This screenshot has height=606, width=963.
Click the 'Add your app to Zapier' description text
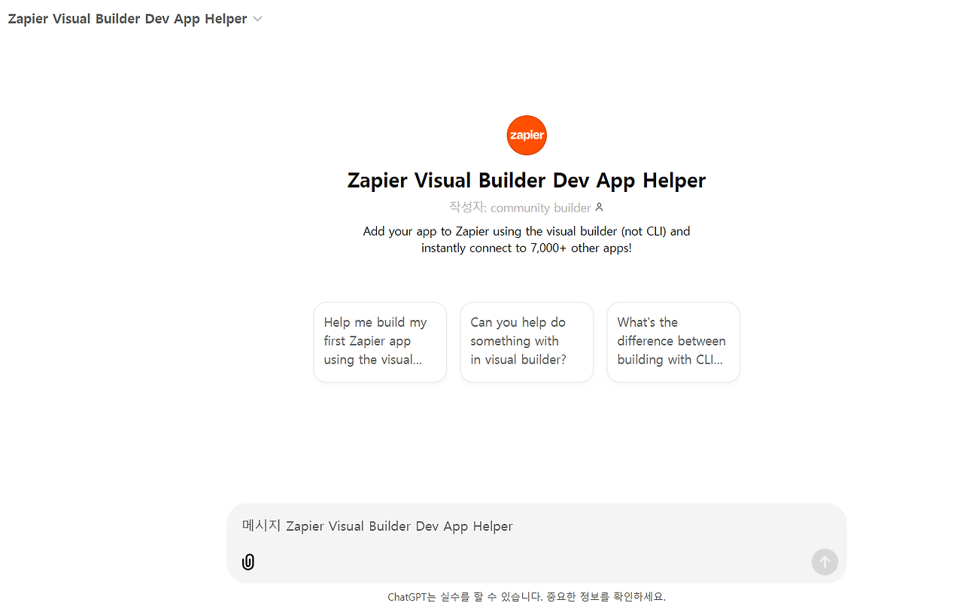click(x=527, y=239)
